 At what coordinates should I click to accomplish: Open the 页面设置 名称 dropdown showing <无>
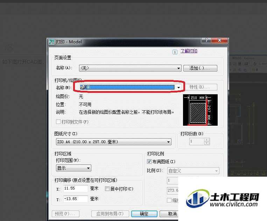pyautogui.click(x=130, y=68)
